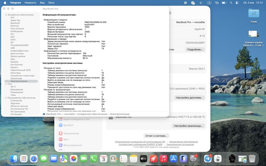Viewport: 266px width, 166px height.
Task: Switch to Telegram in the dock
Action: click(x=208, y=159)
